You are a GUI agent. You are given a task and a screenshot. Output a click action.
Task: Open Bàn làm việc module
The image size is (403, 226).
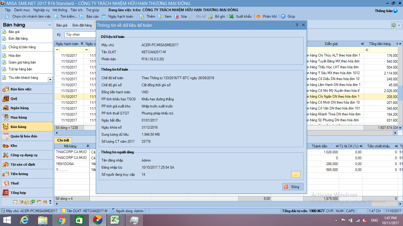(27, 89)
